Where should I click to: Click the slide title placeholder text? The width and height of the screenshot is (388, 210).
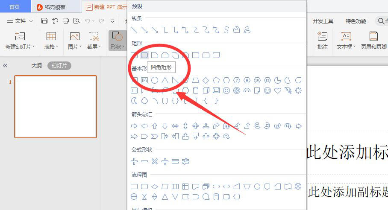coord(347,152)
